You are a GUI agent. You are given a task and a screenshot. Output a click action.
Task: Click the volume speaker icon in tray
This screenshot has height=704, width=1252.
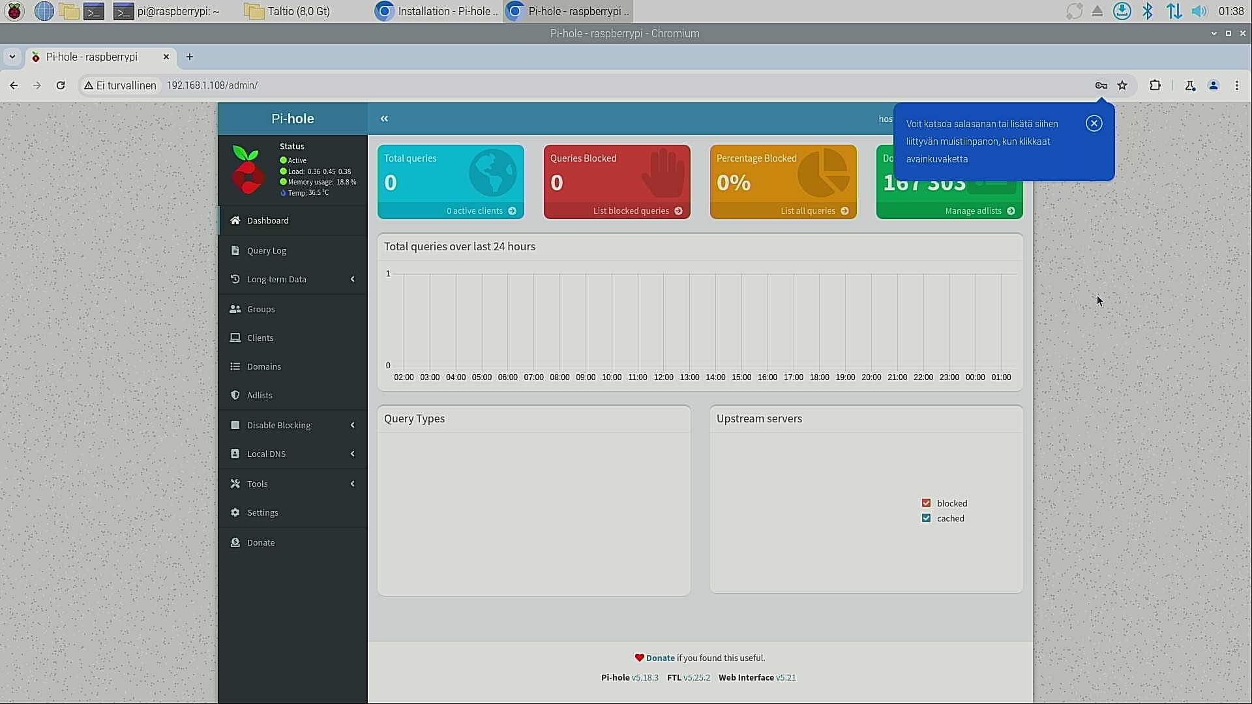tap(1199, 11)
